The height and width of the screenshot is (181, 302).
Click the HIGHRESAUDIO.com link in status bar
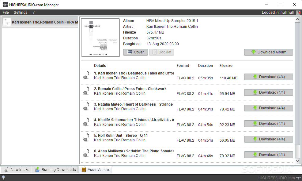(277, 178)
